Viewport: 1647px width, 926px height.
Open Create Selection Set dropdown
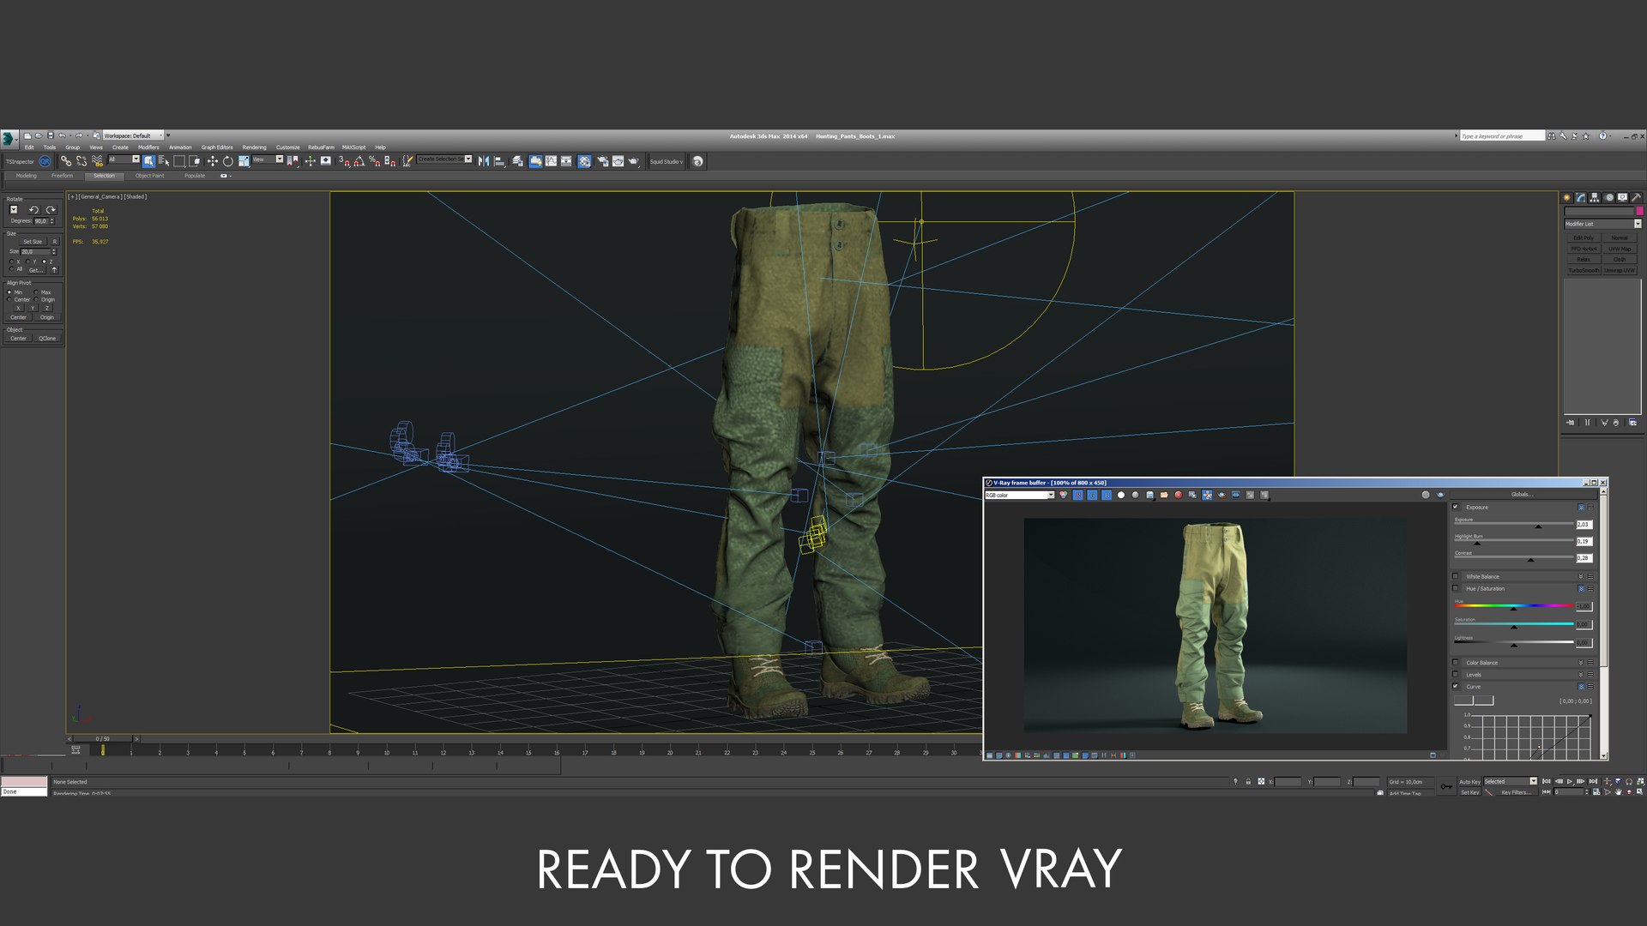[x=444, y=159]
